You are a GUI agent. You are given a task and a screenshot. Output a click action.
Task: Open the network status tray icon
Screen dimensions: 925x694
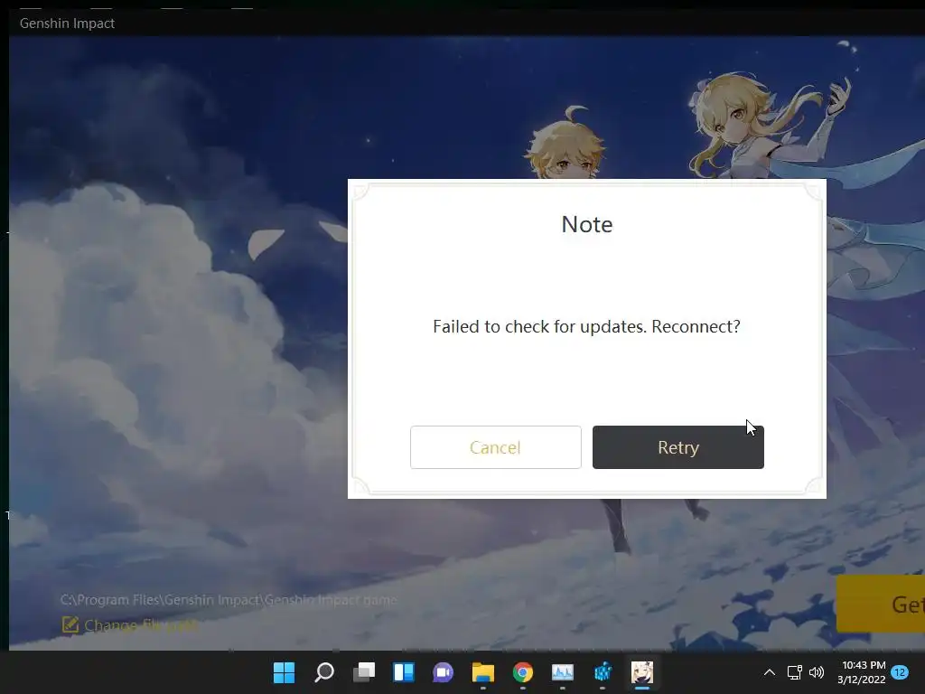(x=794, y=672)
